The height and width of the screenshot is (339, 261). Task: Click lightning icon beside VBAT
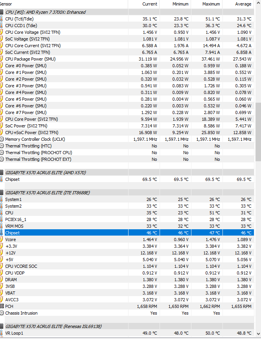(x=2, y=293)
